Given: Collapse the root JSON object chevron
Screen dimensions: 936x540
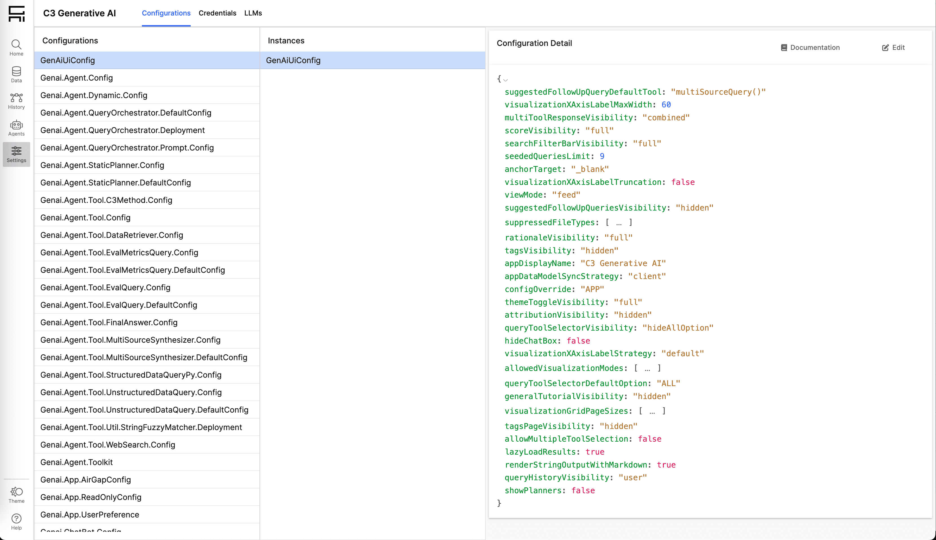Looking at the screenshot, I should pos(506,80).
